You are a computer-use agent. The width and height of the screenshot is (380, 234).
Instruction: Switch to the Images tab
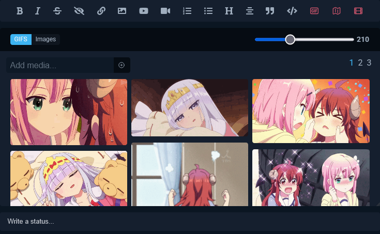(x=45, y=39)
